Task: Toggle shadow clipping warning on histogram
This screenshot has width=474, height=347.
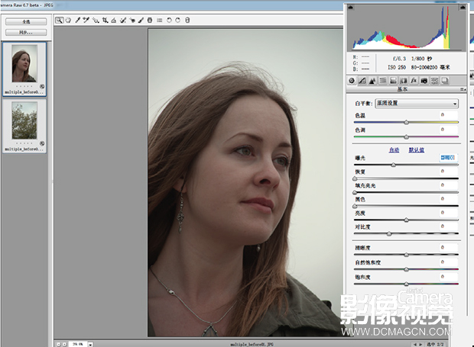Action: (x=351, y=7)
